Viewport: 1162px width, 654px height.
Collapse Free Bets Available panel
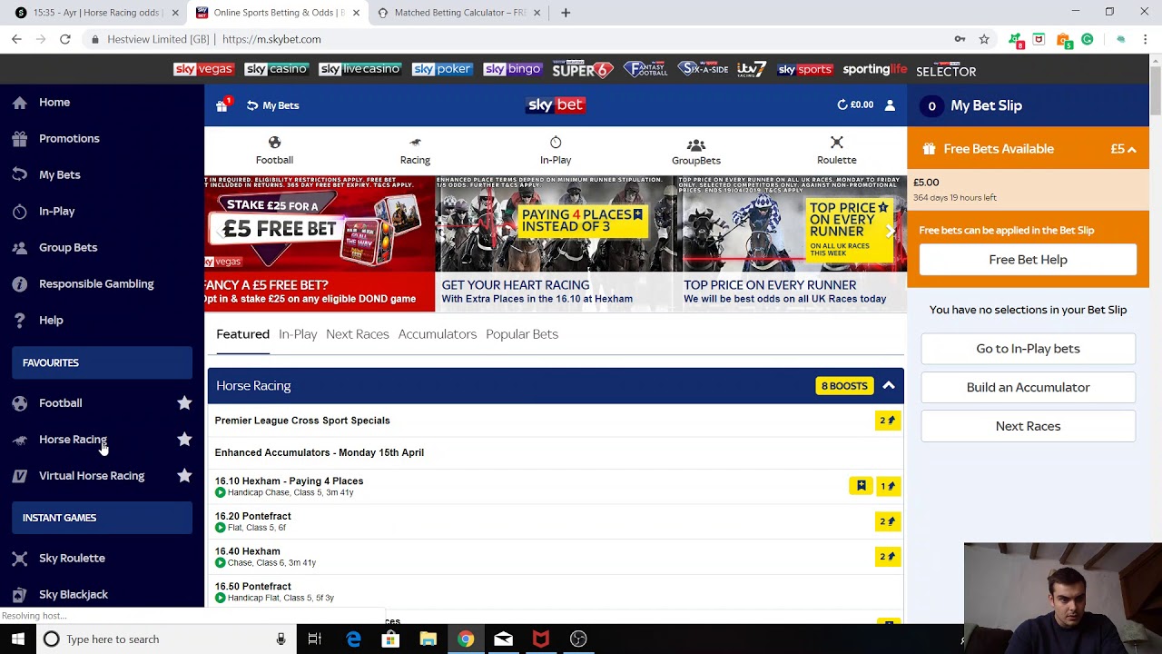click(1132, 149)
